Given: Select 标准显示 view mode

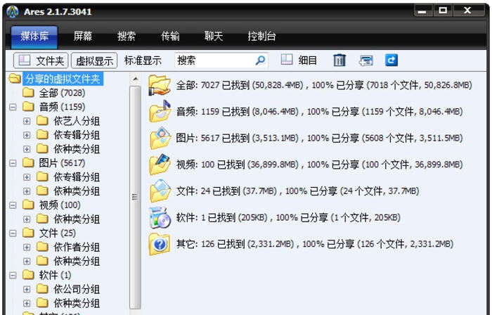Looking at the screenshot, I should [x=143, y=60].
